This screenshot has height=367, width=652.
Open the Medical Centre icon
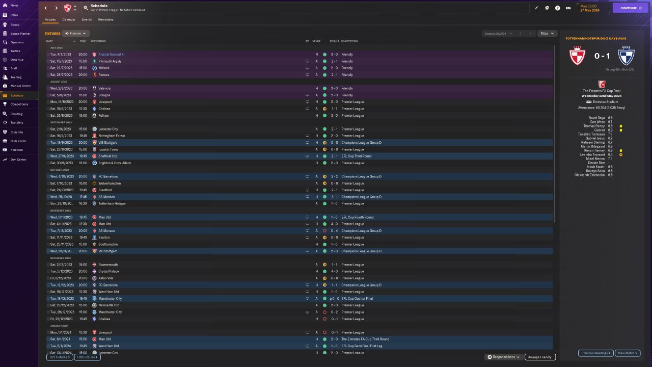pos(5,86)
